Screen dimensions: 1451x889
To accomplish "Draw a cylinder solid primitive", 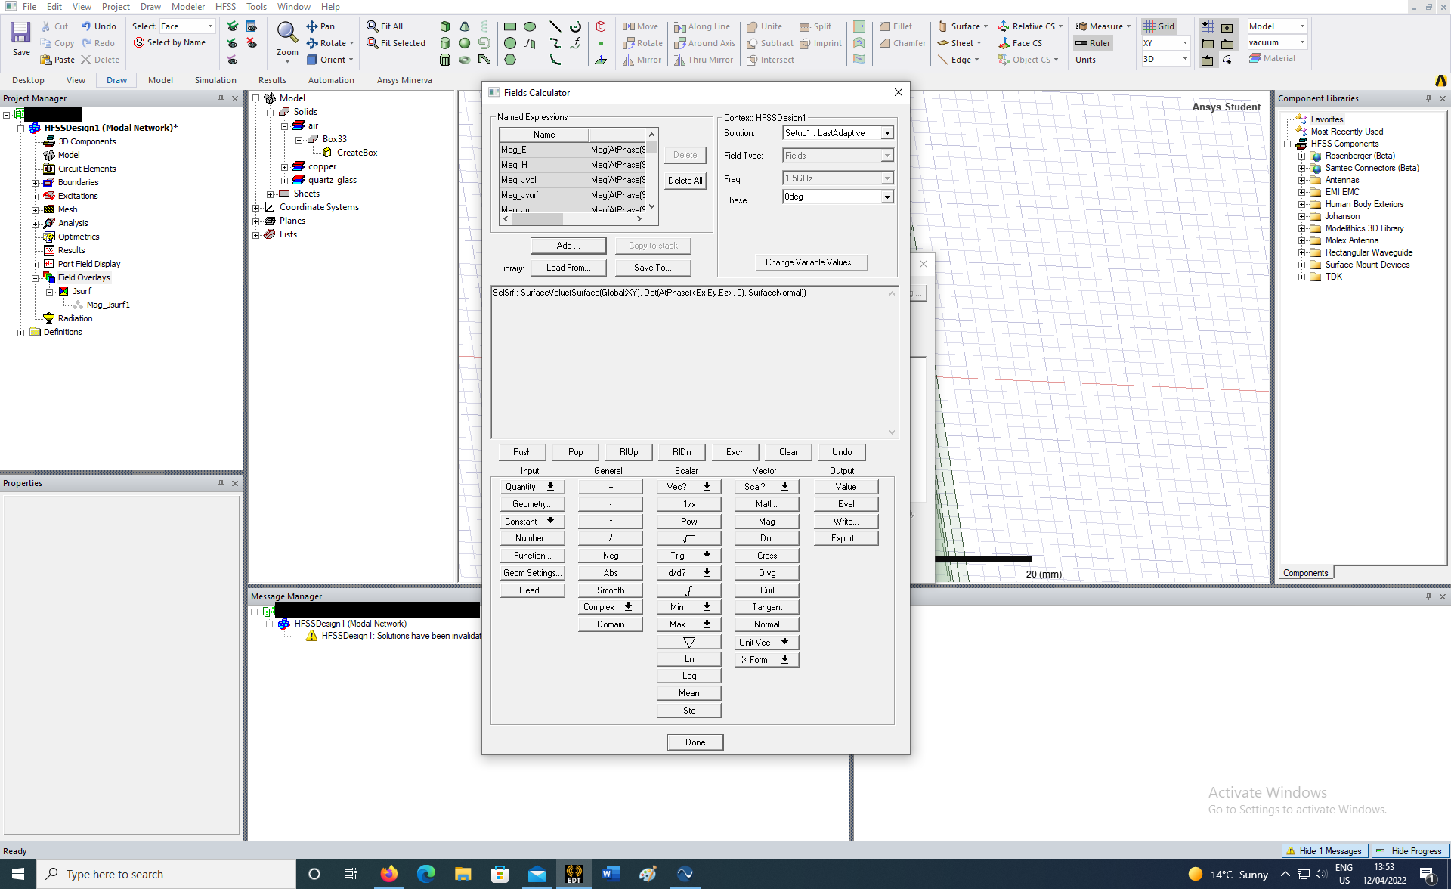I will click(445, 43).
